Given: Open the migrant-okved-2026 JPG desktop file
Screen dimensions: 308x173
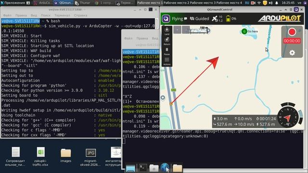Looking at the screenshot, I should [90, 157].
